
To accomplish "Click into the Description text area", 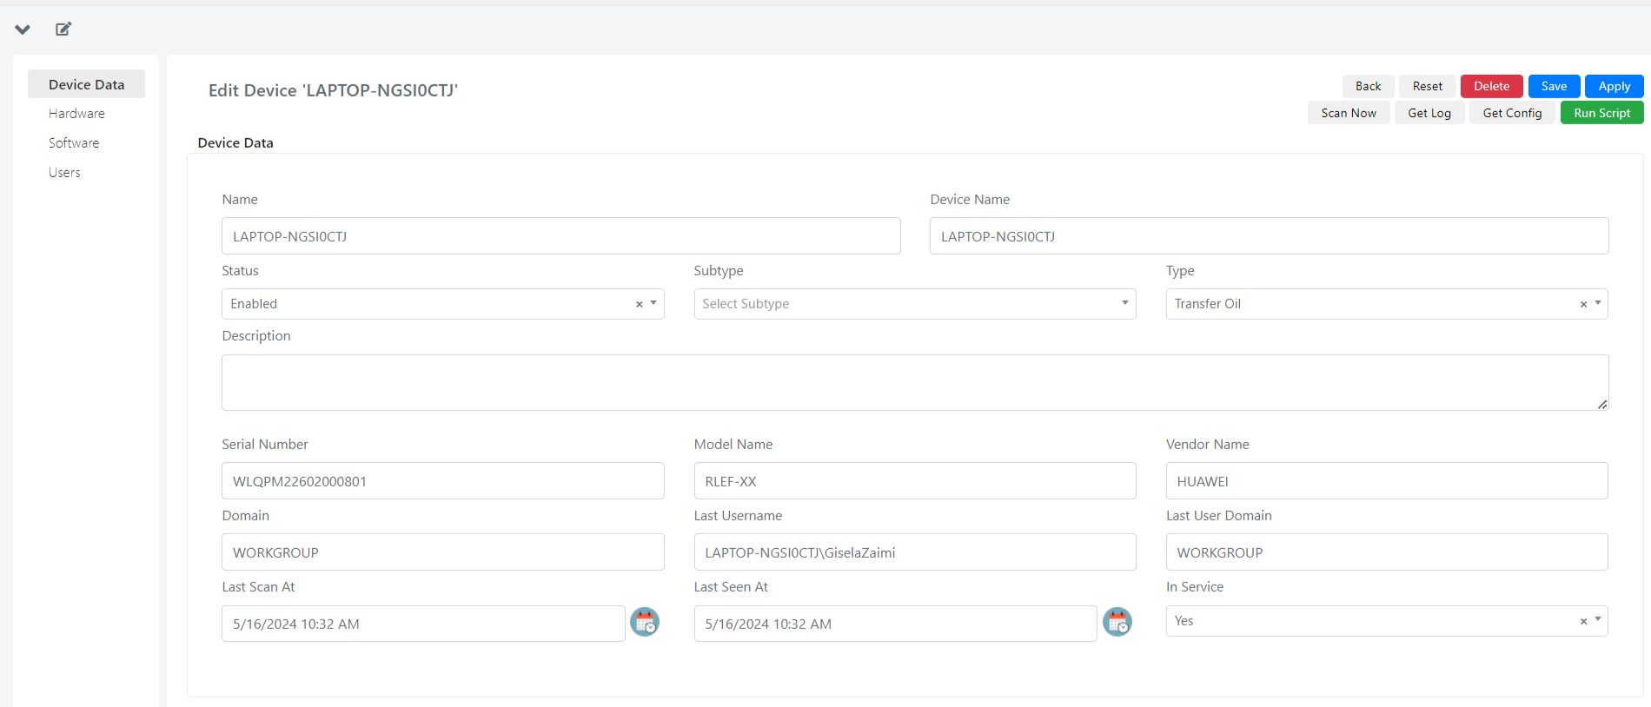I will coord(915,382).
